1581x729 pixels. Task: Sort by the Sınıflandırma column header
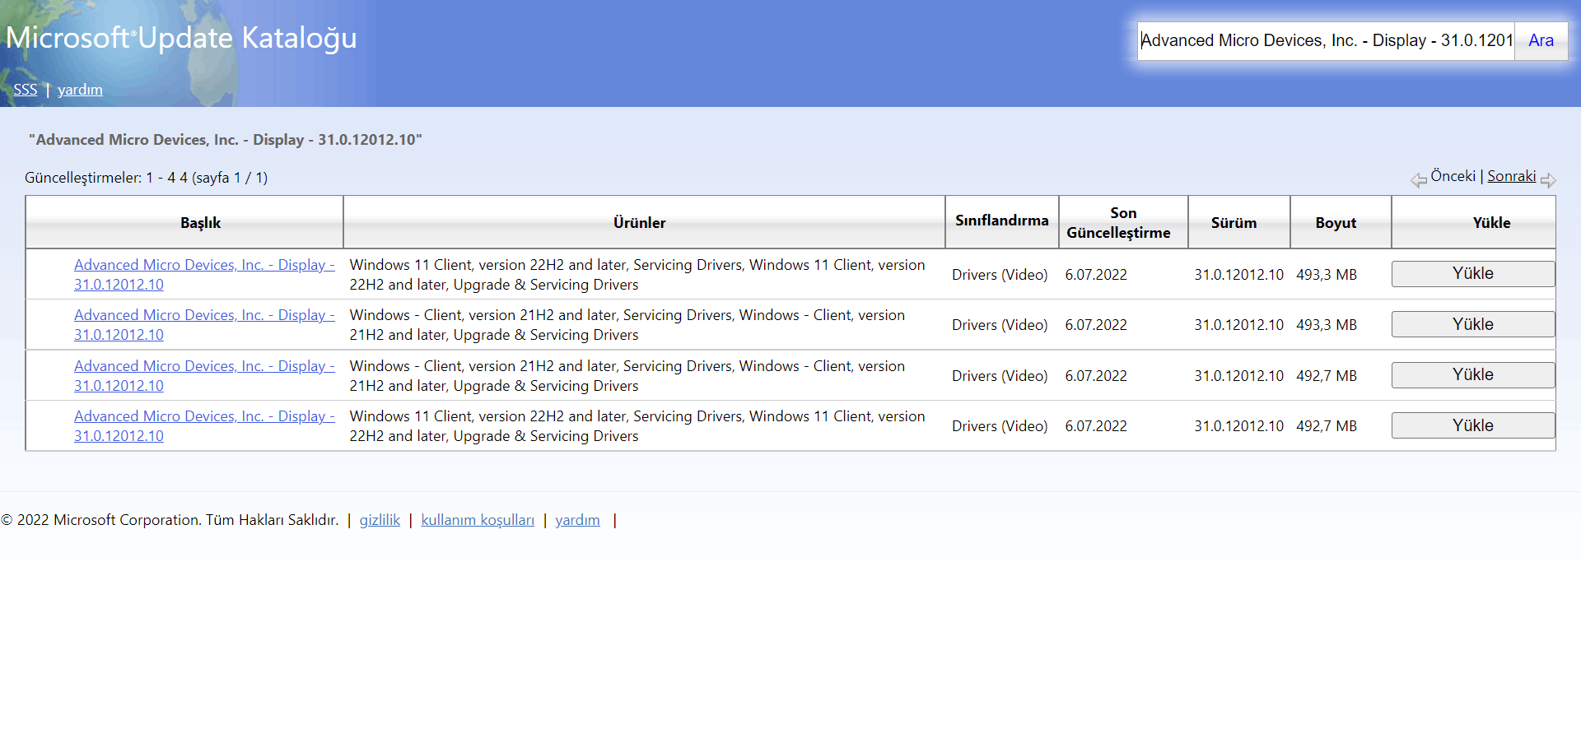[1001, 221]
